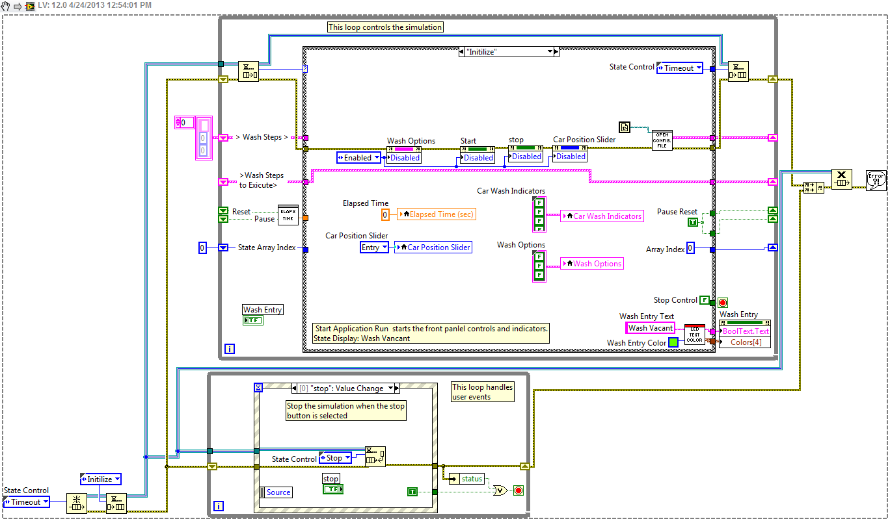Toggle the Wash Entry boolean terminal

[x=253, y=320]
